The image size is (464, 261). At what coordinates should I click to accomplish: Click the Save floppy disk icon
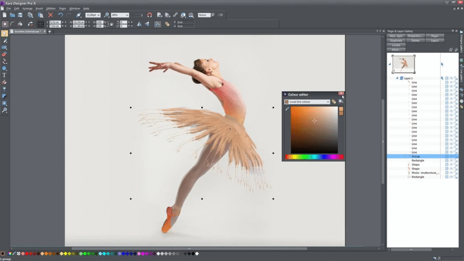coord(19,15)
